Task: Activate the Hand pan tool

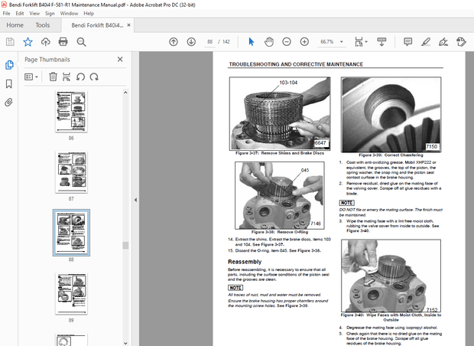Action: [269, 42]
